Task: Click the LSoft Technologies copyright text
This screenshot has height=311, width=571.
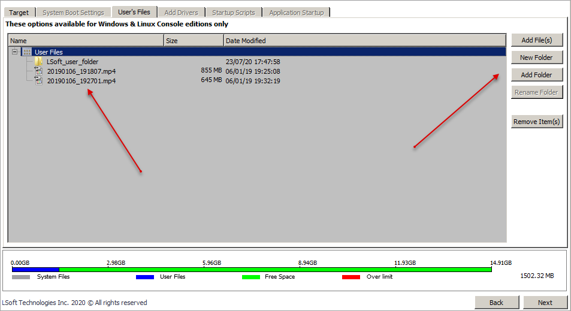Action: (x=75, y=303)
